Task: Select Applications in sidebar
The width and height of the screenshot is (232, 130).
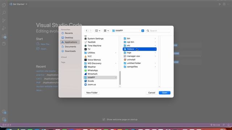Action: tap(70, 42)
